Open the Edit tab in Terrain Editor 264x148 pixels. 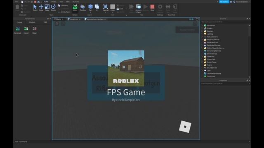45,22
